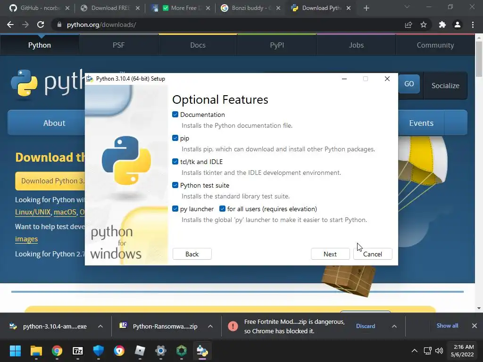The height and width of the screenshot is (362, 483).
Task: Open Chrome three-dot menu
Action: 473,25
